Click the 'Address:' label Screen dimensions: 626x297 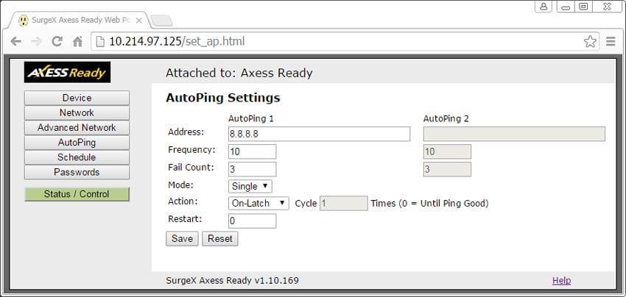coord(186,132)
